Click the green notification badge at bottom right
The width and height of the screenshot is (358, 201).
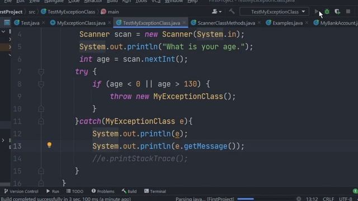click(x=355, y=191)
